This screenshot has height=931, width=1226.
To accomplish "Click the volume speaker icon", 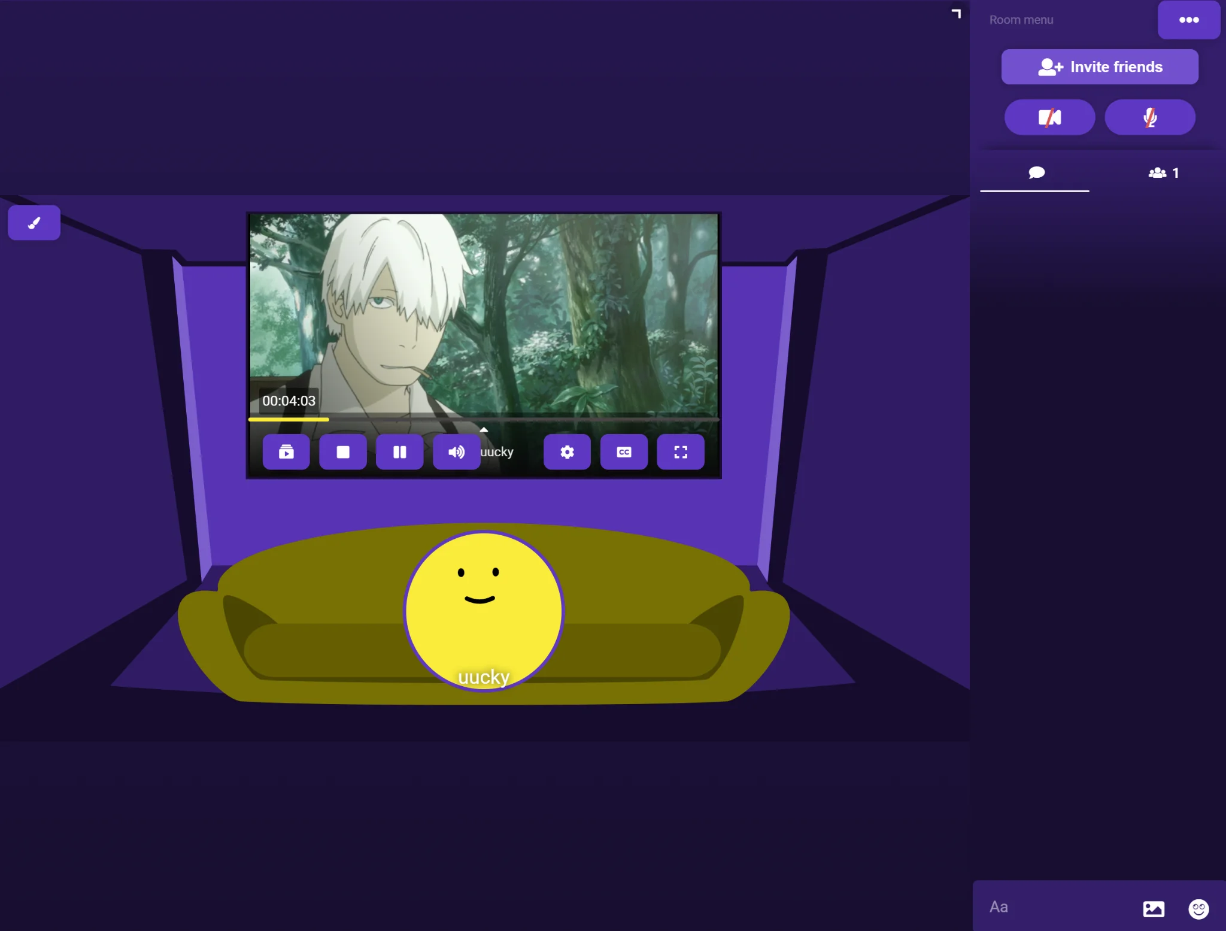I will pos(456,452).
